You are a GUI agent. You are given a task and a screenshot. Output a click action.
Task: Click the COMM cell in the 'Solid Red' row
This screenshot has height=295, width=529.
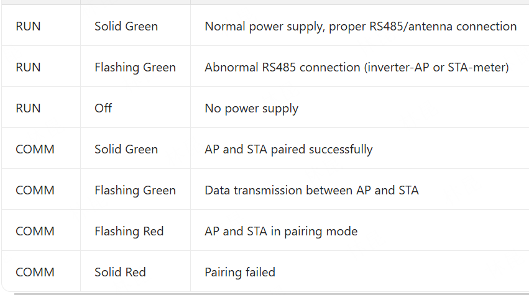(x=35, y=272)
